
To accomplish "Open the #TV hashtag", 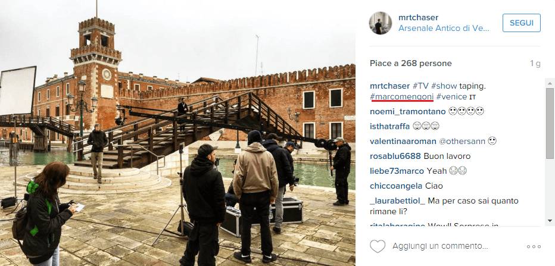I will [421, 86].
